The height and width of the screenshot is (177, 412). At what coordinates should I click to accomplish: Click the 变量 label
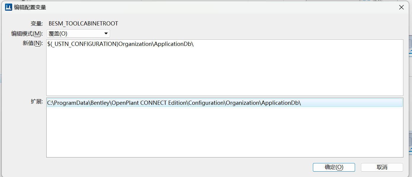37,24
